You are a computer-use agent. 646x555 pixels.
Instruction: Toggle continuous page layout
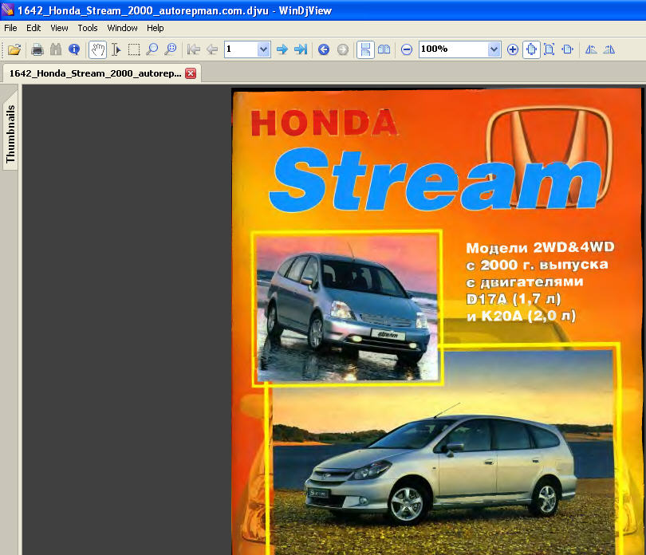pyautogui.click(x=365, y=50)
